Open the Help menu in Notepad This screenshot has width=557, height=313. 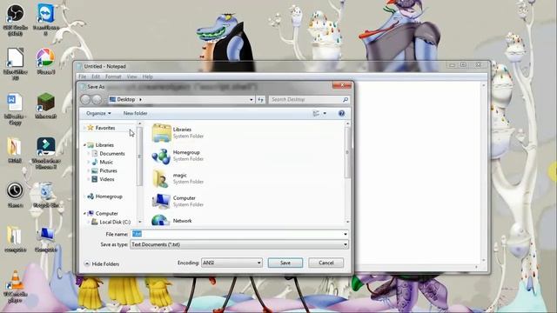147,77
